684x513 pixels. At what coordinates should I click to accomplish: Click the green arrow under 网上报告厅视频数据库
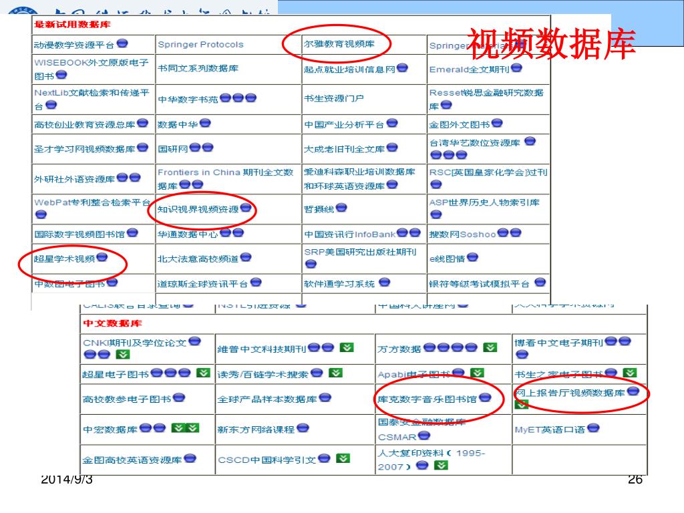(521, 404)
